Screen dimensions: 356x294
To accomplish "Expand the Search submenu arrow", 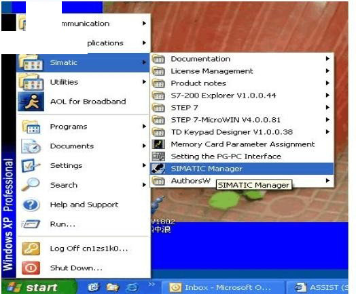I will click(x=144, y=185).
